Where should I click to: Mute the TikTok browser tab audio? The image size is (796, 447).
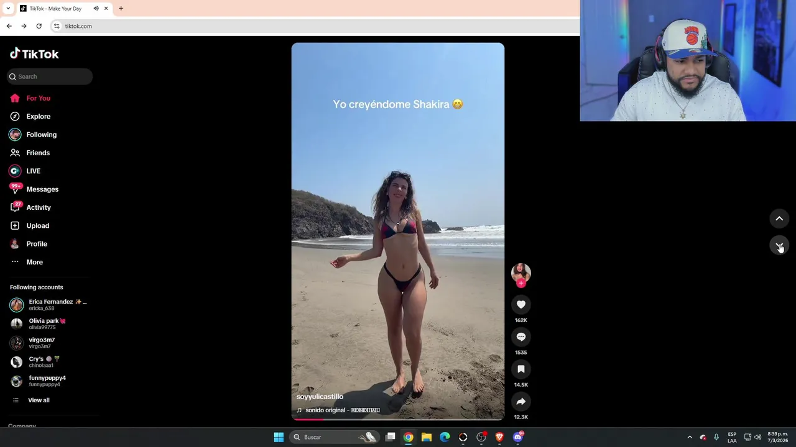pyautogui.click(x=96, y=9)
